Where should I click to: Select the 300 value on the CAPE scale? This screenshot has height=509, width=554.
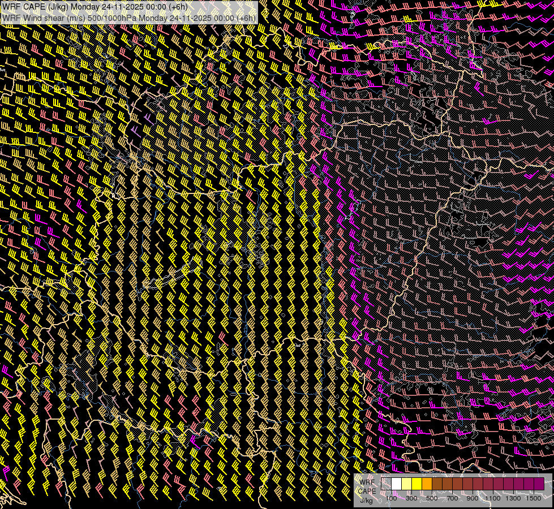click(x=411, y=498)
